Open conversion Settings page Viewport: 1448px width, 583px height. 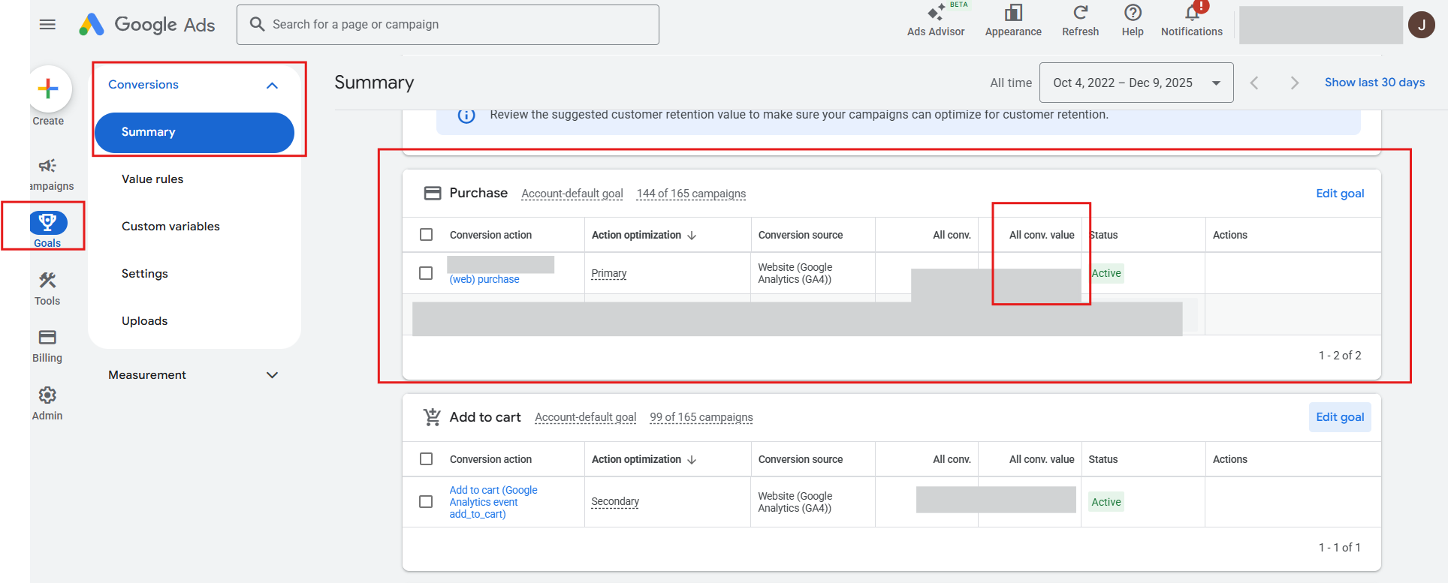coord(145,274)
